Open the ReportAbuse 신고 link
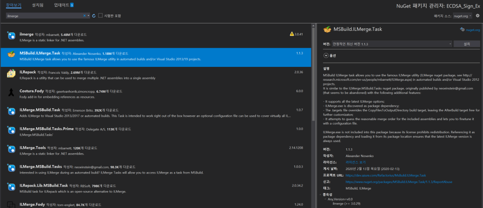This screenshot has height=208, width=483. (x=399, y=182)
